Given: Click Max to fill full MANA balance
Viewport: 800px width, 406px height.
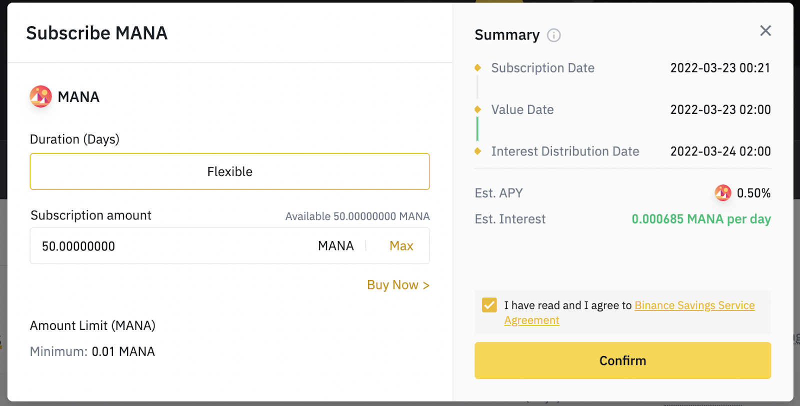Looking at the screenshot, I should pos(400,245).
